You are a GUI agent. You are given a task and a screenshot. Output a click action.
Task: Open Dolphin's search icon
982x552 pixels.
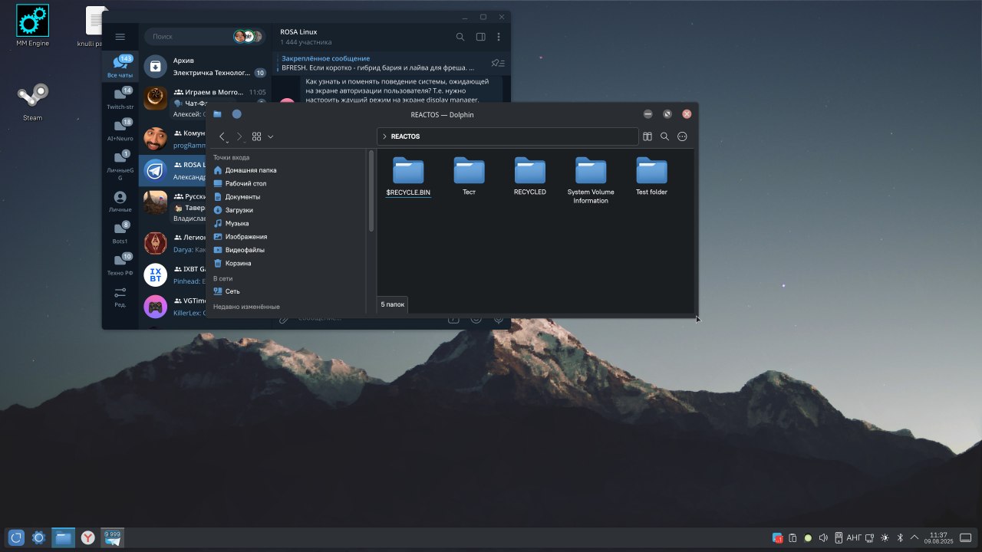pyautogui.click(x=665, y=136)
